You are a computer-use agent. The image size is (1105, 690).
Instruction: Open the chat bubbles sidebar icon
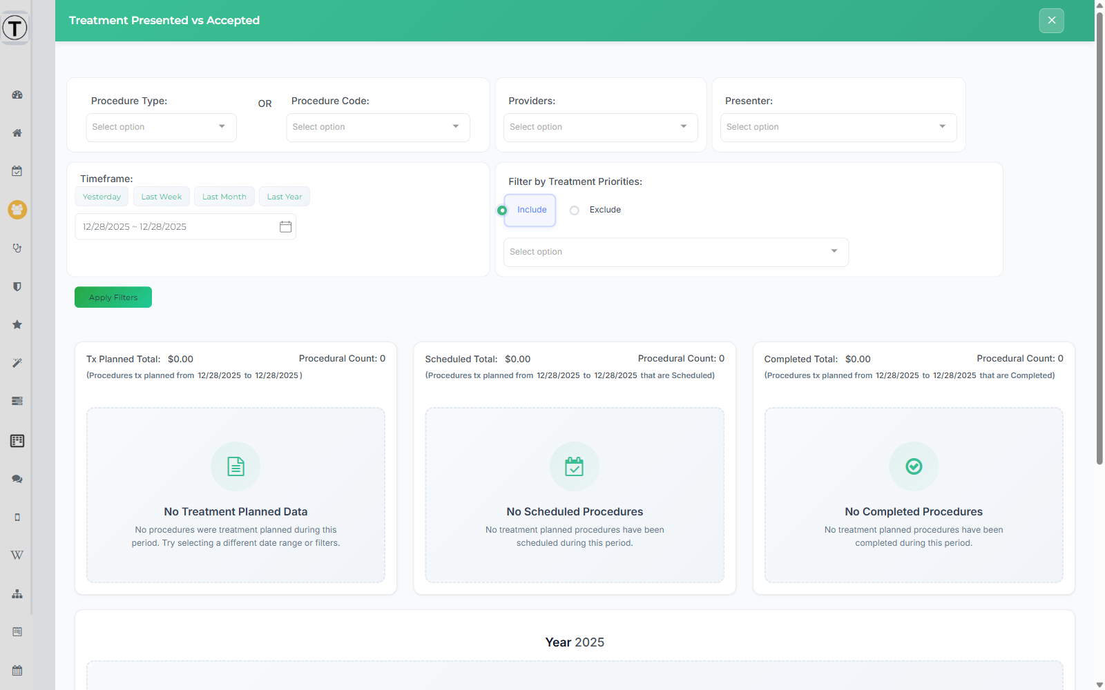coord(17,479)
